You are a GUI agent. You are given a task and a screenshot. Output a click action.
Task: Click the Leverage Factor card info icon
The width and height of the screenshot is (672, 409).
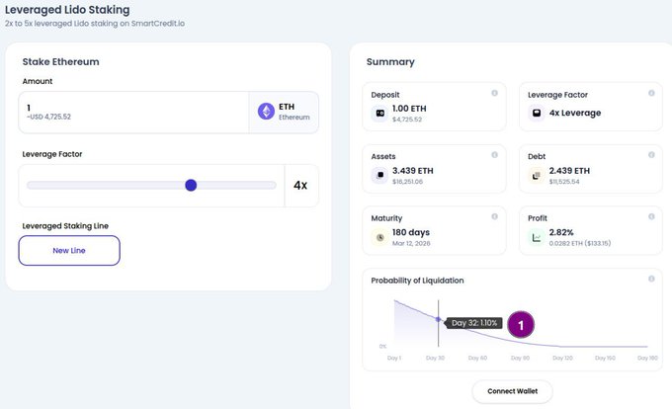coord(651,93)
